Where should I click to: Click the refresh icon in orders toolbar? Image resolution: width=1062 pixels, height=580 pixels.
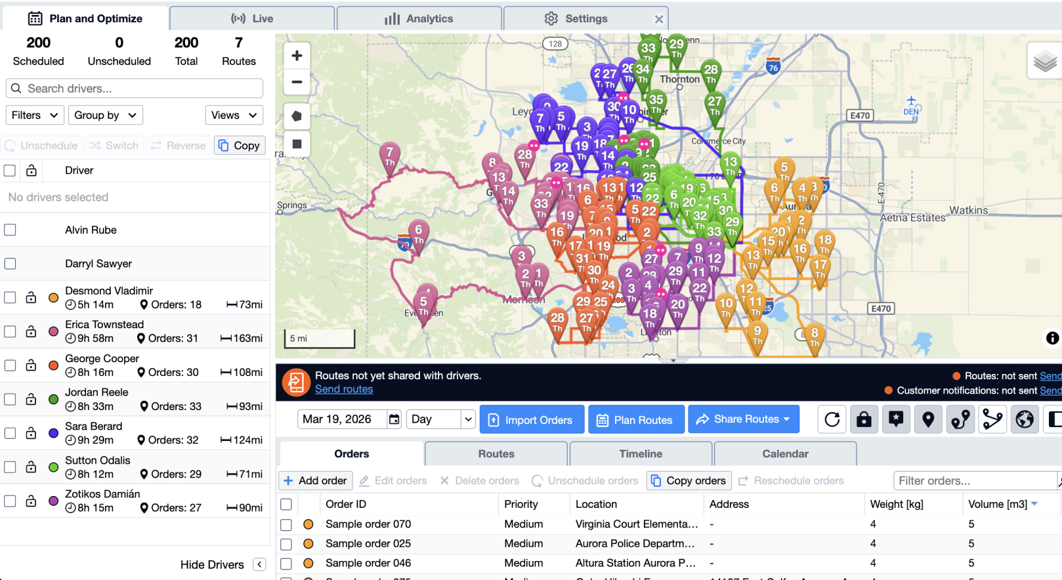coord(832,419)
